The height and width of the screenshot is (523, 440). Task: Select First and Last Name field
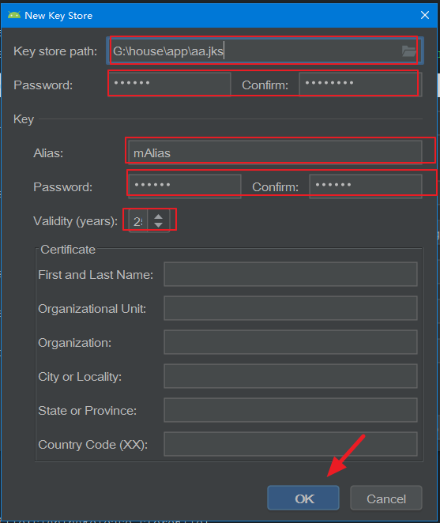[x=291, y=274]
